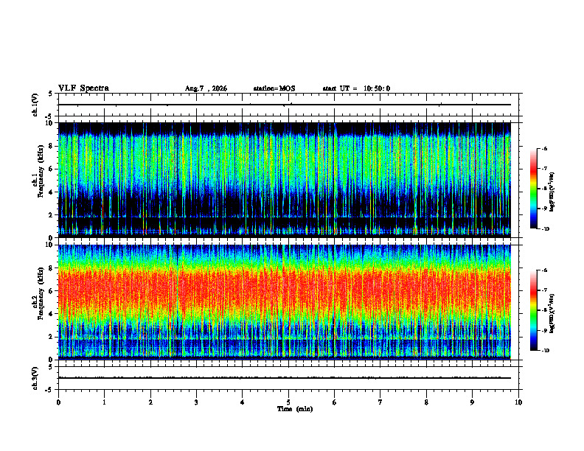This screenshot has height=451, width=584.
Task: Click time axis tick label "3"
Action: [196, 402]
